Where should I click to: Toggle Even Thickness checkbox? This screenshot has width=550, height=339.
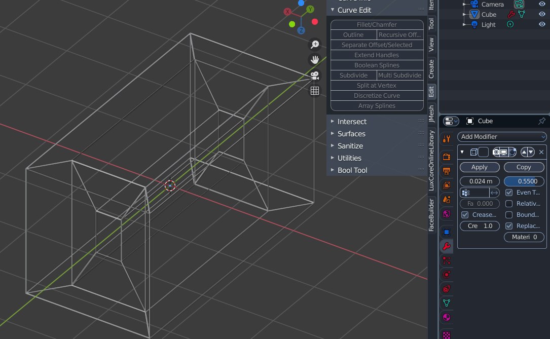[509, 193]
